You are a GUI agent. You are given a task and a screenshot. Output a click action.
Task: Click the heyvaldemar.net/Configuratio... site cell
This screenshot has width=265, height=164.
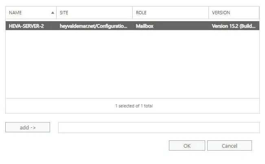94,26
